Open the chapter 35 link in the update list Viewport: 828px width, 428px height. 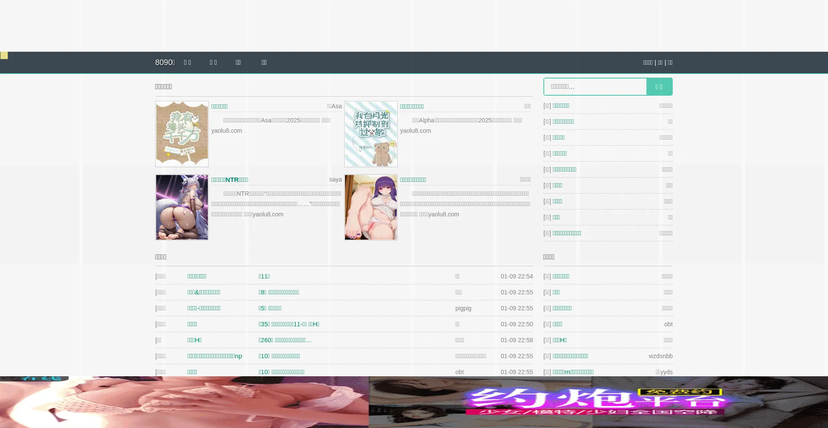click(289, 324)
